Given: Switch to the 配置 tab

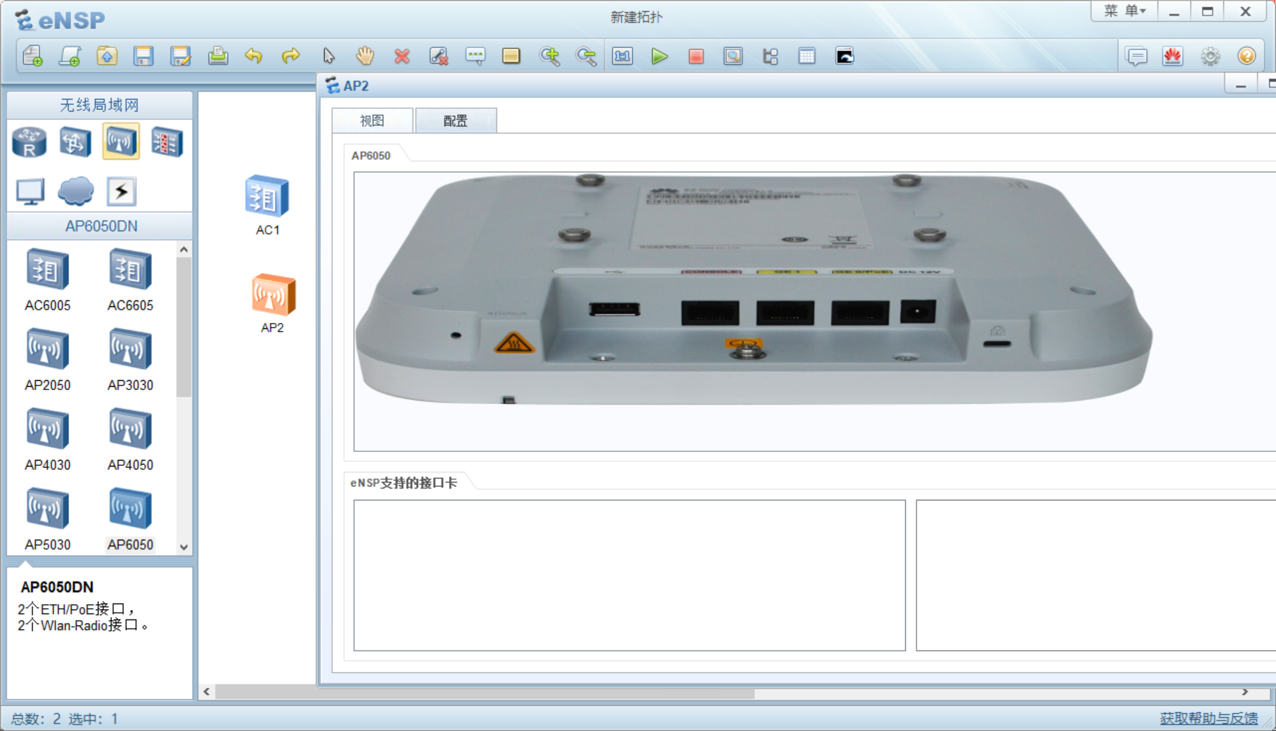Looking at the screenshot, I should click(x=455, y=121).
